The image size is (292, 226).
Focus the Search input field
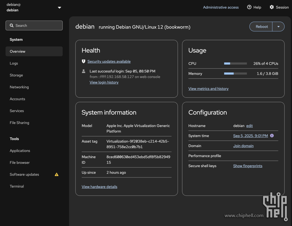coord(34,26)
